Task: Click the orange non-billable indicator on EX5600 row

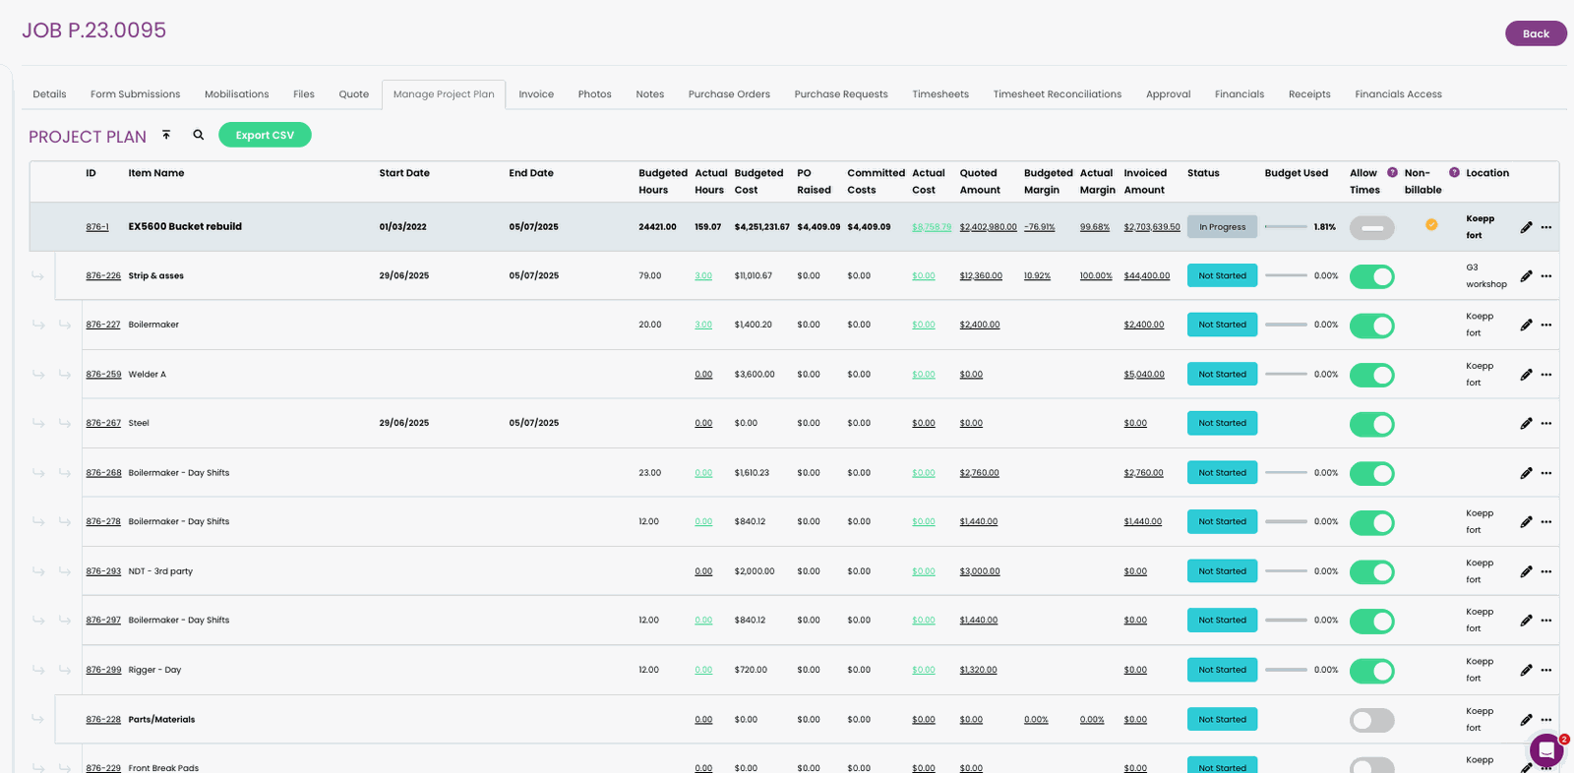Action: pyautogui.click(x=1431, y=224)
